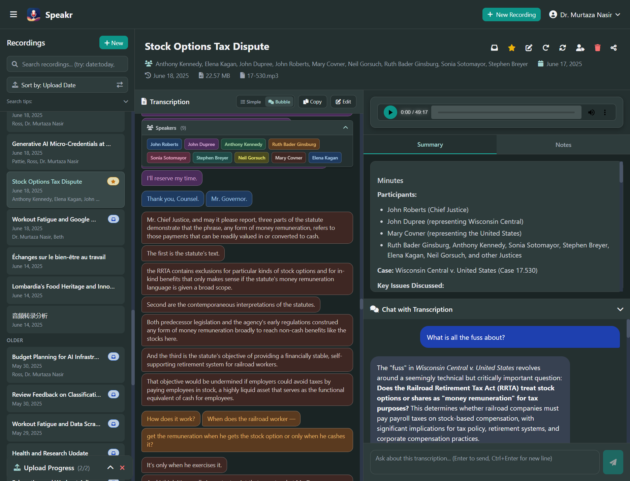The height and width of the screenshot is (481, 630).
Task: Switch to the Notes tab
Action: (563, 145)
